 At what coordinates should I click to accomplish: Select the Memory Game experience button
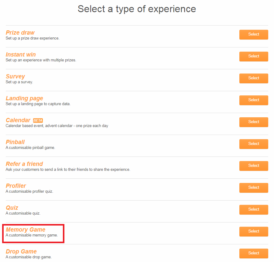pyautogui.click(x=253, y=231)
